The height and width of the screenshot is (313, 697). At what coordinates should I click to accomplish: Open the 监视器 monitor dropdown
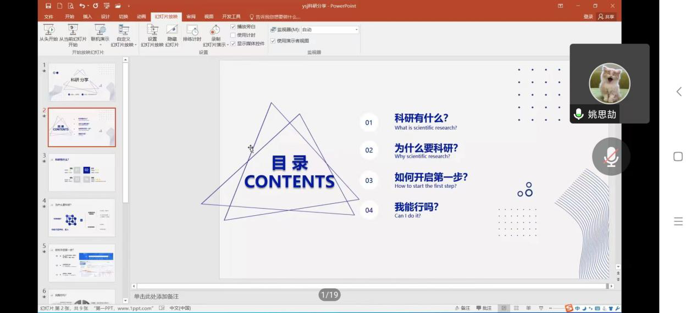click(356, 30)
